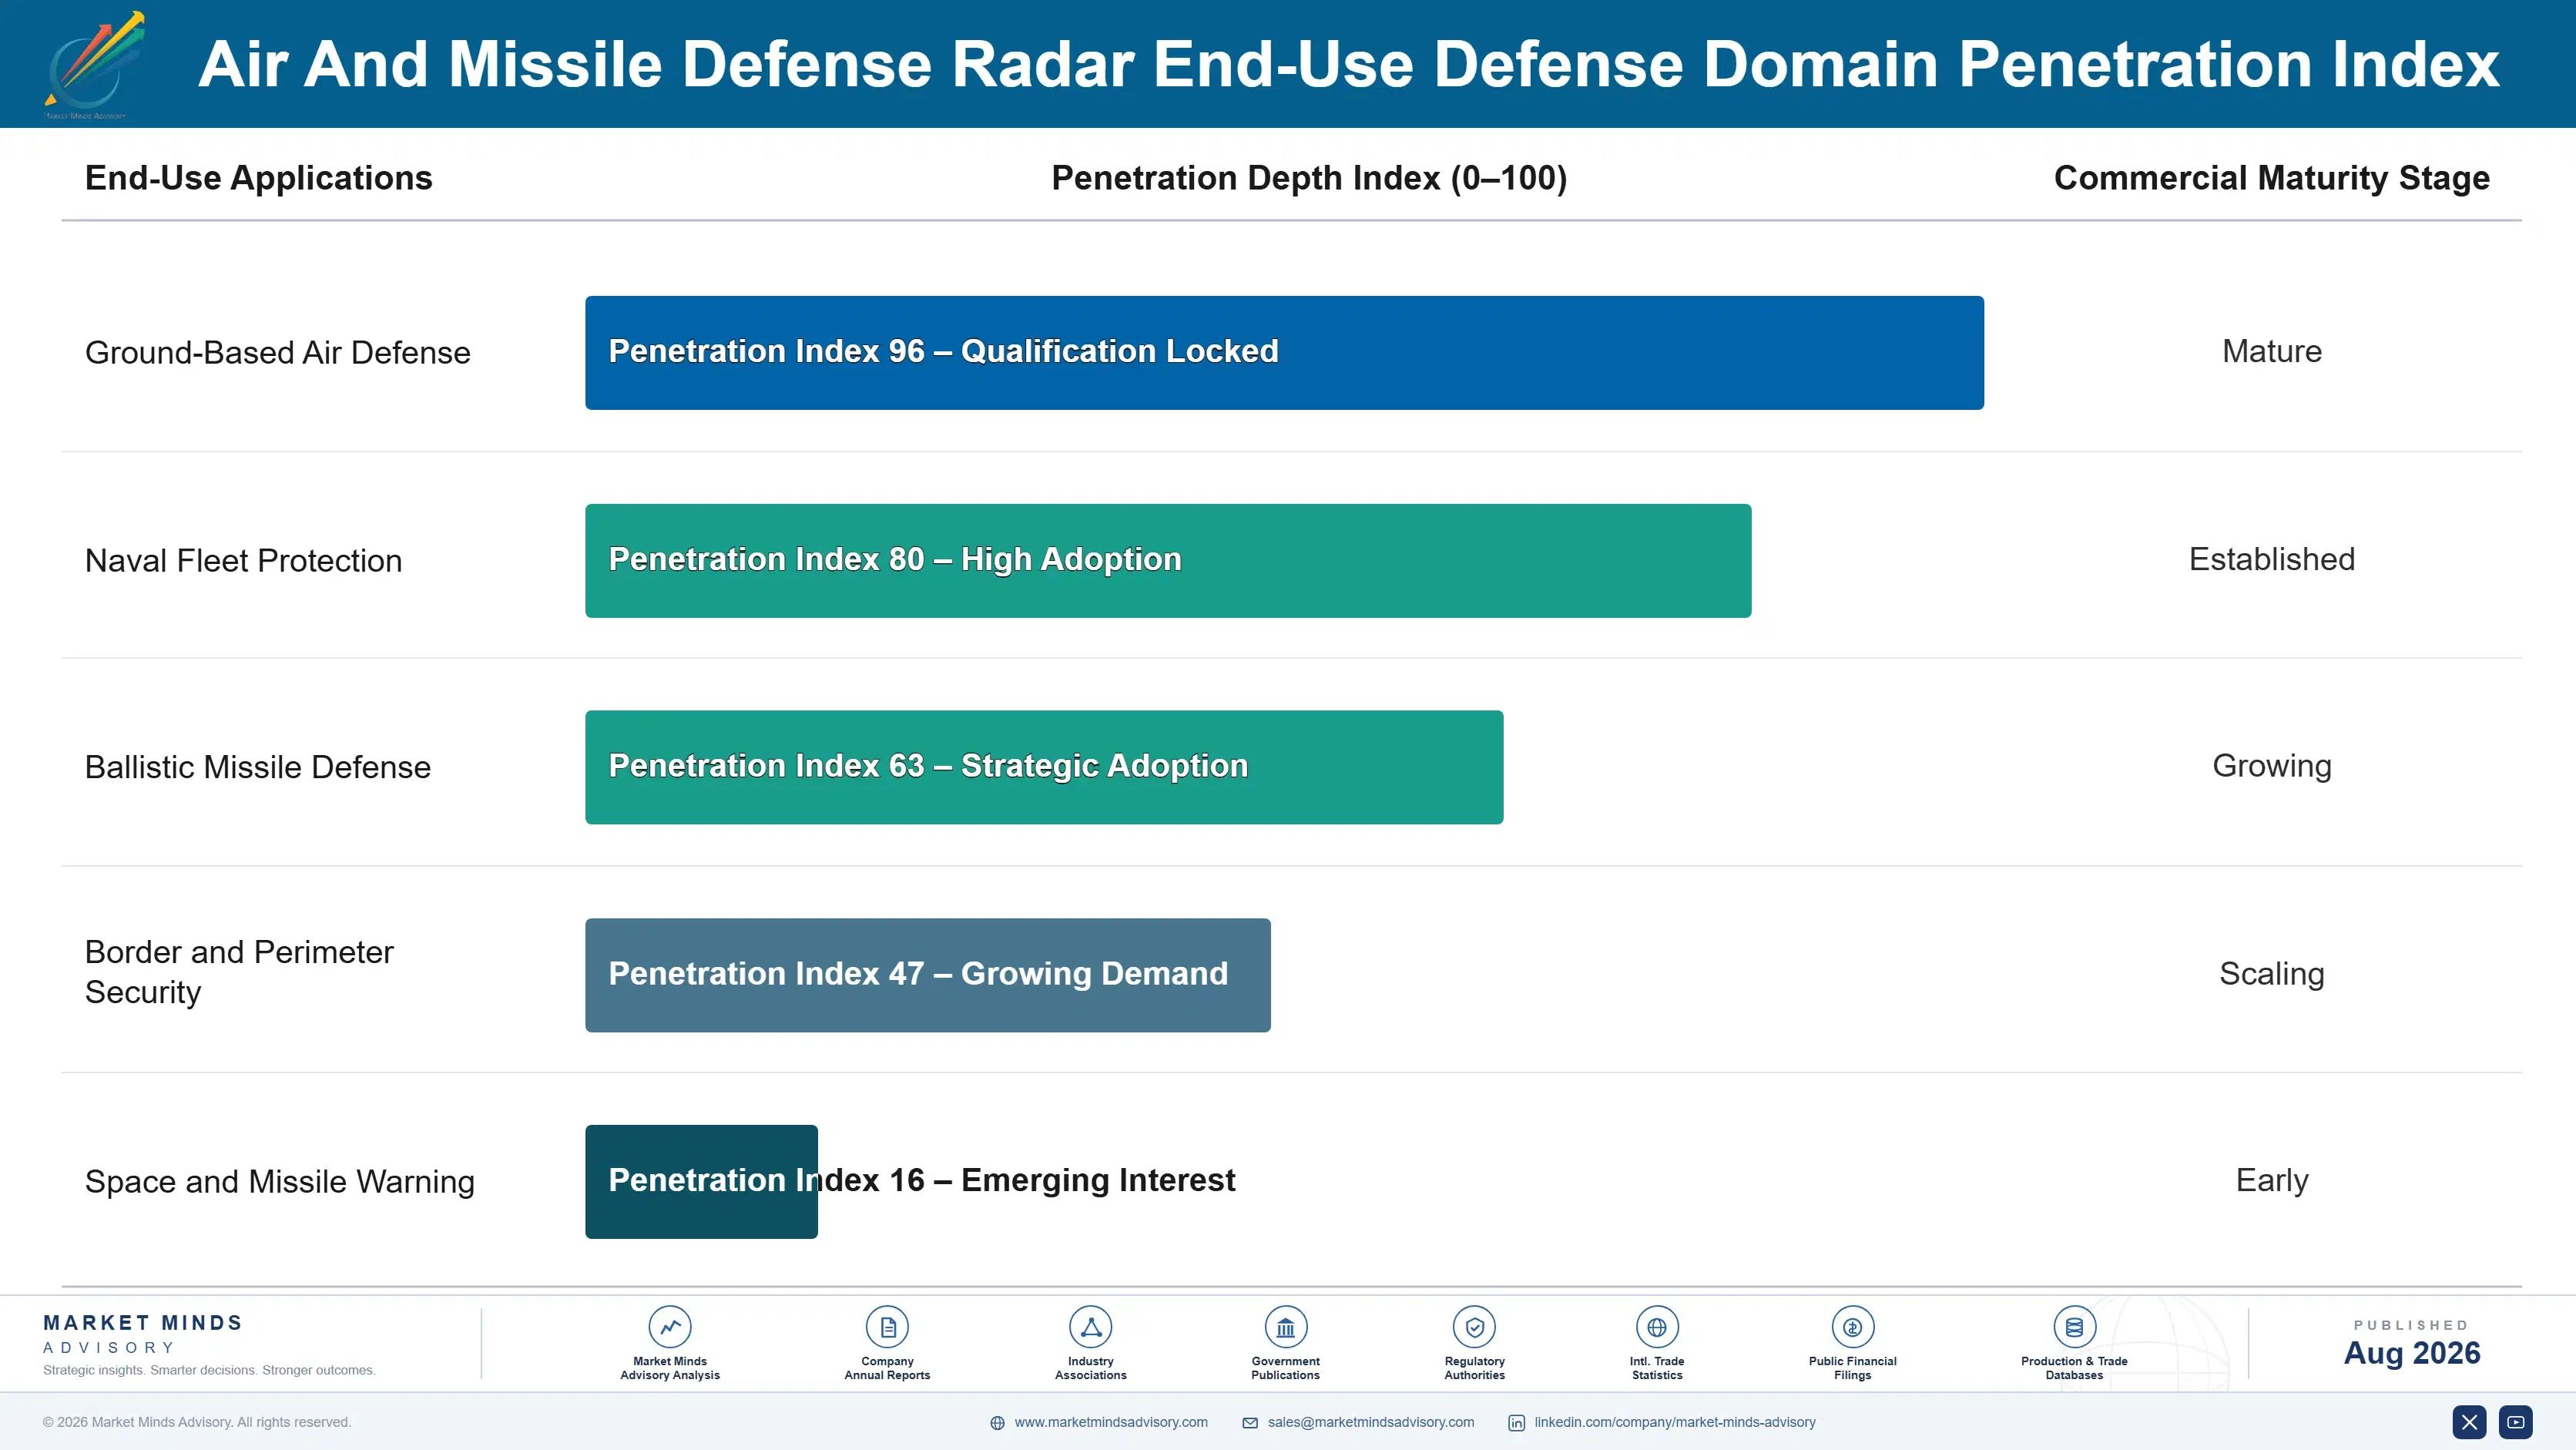Click the LinkedIn icon in footer
The image size is (2576, 1450).
pos(1517,1423)
